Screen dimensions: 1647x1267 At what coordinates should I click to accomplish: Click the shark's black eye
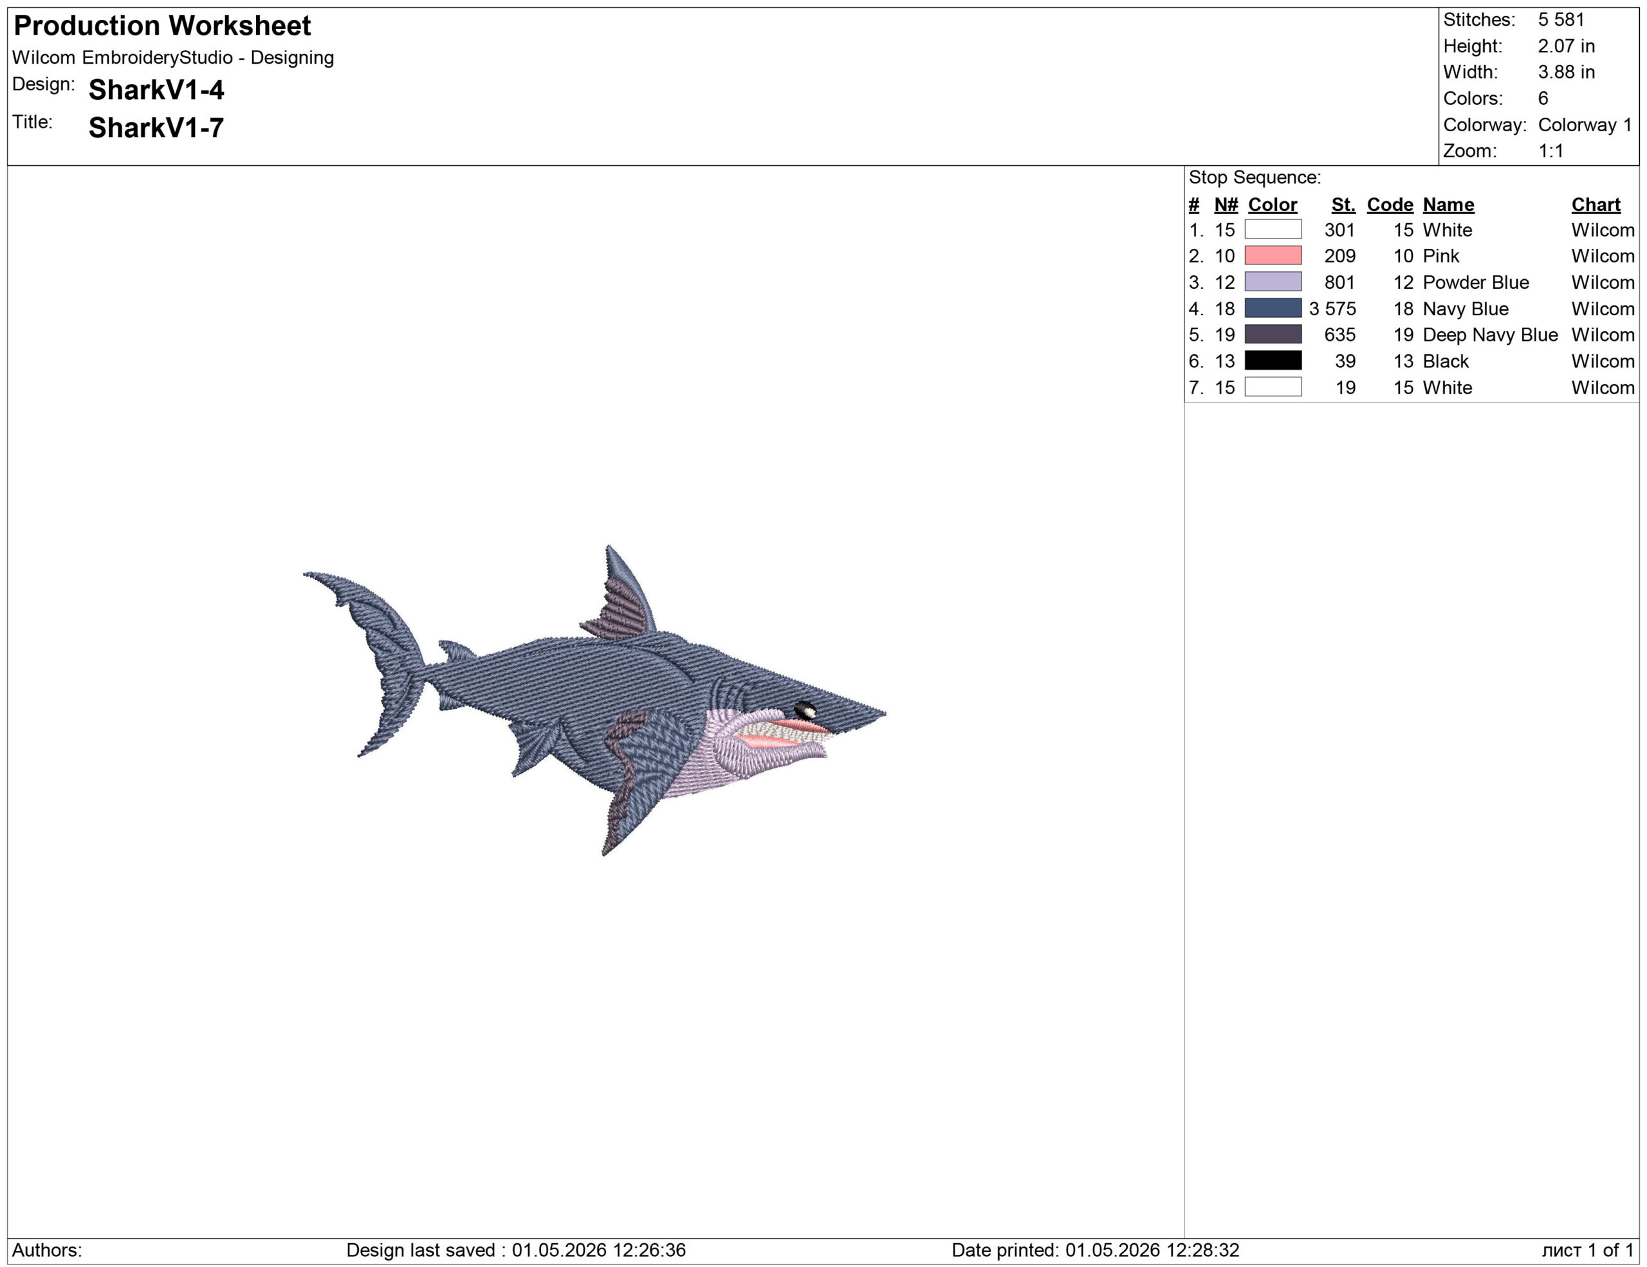pyautogui.click(x=805, y=710)
